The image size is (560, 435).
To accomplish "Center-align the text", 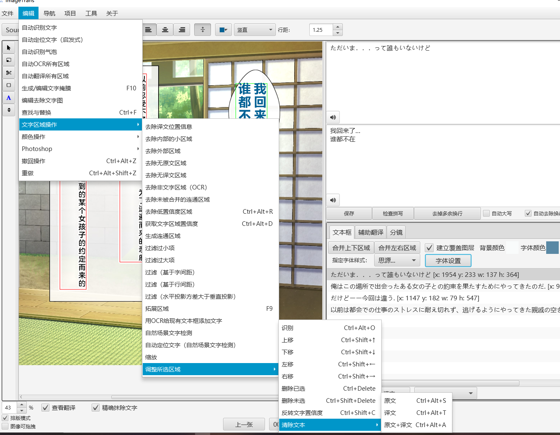I will pos(165,30).
